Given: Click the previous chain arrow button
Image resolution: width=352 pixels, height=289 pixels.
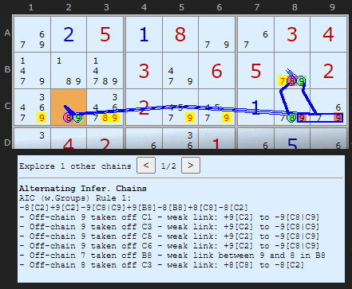Looking at the screenshot, I should point(146,166).
